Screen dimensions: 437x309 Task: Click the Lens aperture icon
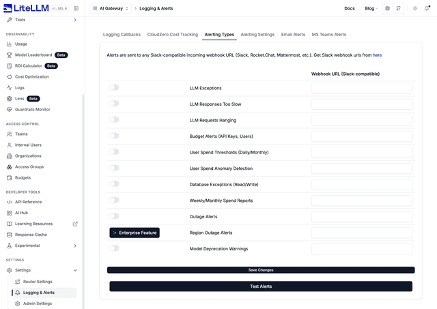point(9,98)
